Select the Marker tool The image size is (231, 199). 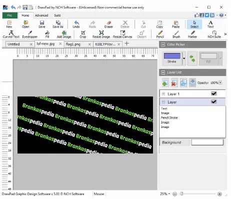[x=192, y=34]
